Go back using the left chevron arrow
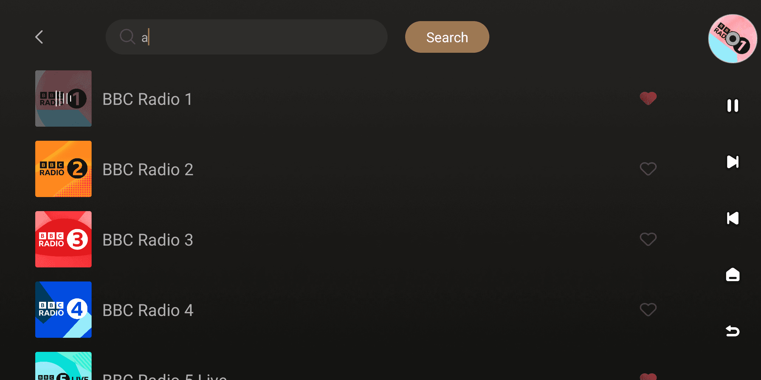This screenshot has width=761, height=380. (x=39, y=37)
